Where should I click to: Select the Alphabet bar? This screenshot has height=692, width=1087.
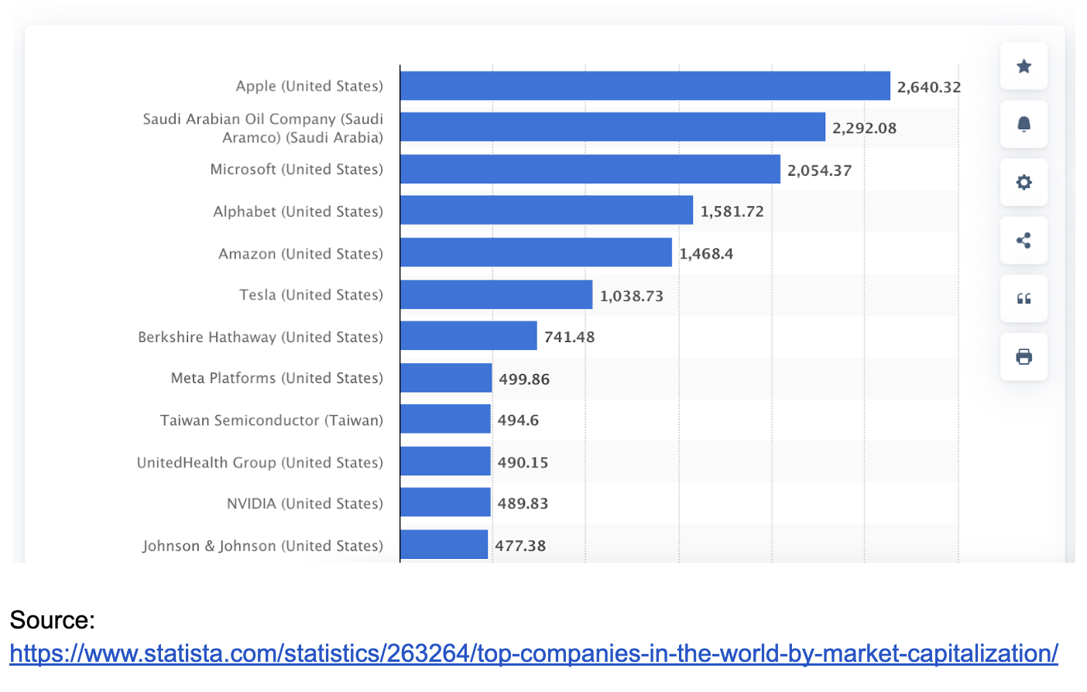(x=547, y=210)
